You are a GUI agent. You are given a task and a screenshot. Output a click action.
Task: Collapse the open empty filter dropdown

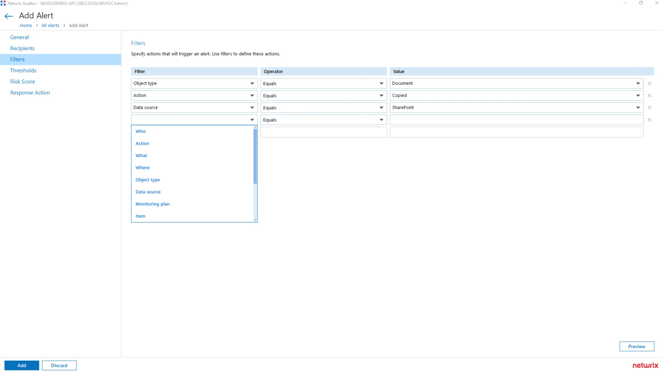point(252,120)
